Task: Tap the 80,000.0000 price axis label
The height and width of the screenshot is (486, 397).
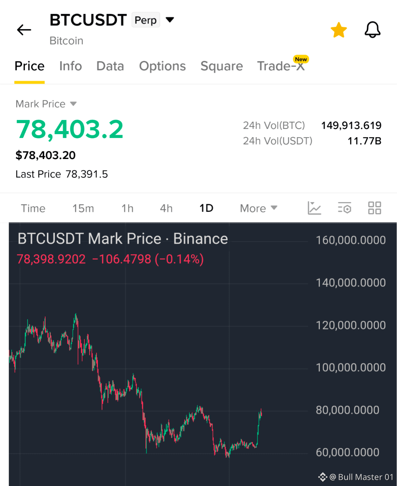Action: coord(348,410)
